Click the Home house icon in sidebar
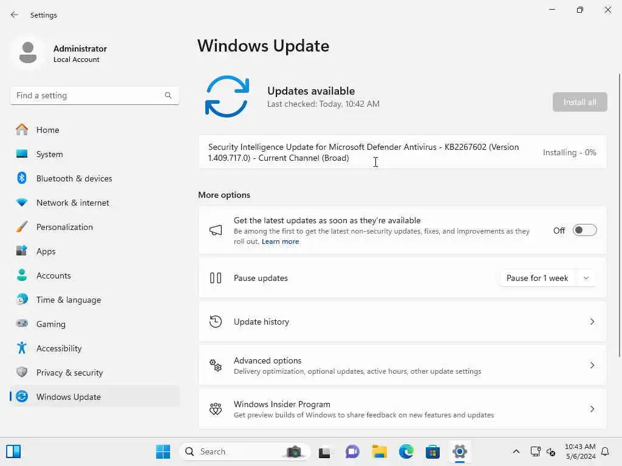Image resolution: width=622 pixels, height=466 pixels. tap(22, 130)
